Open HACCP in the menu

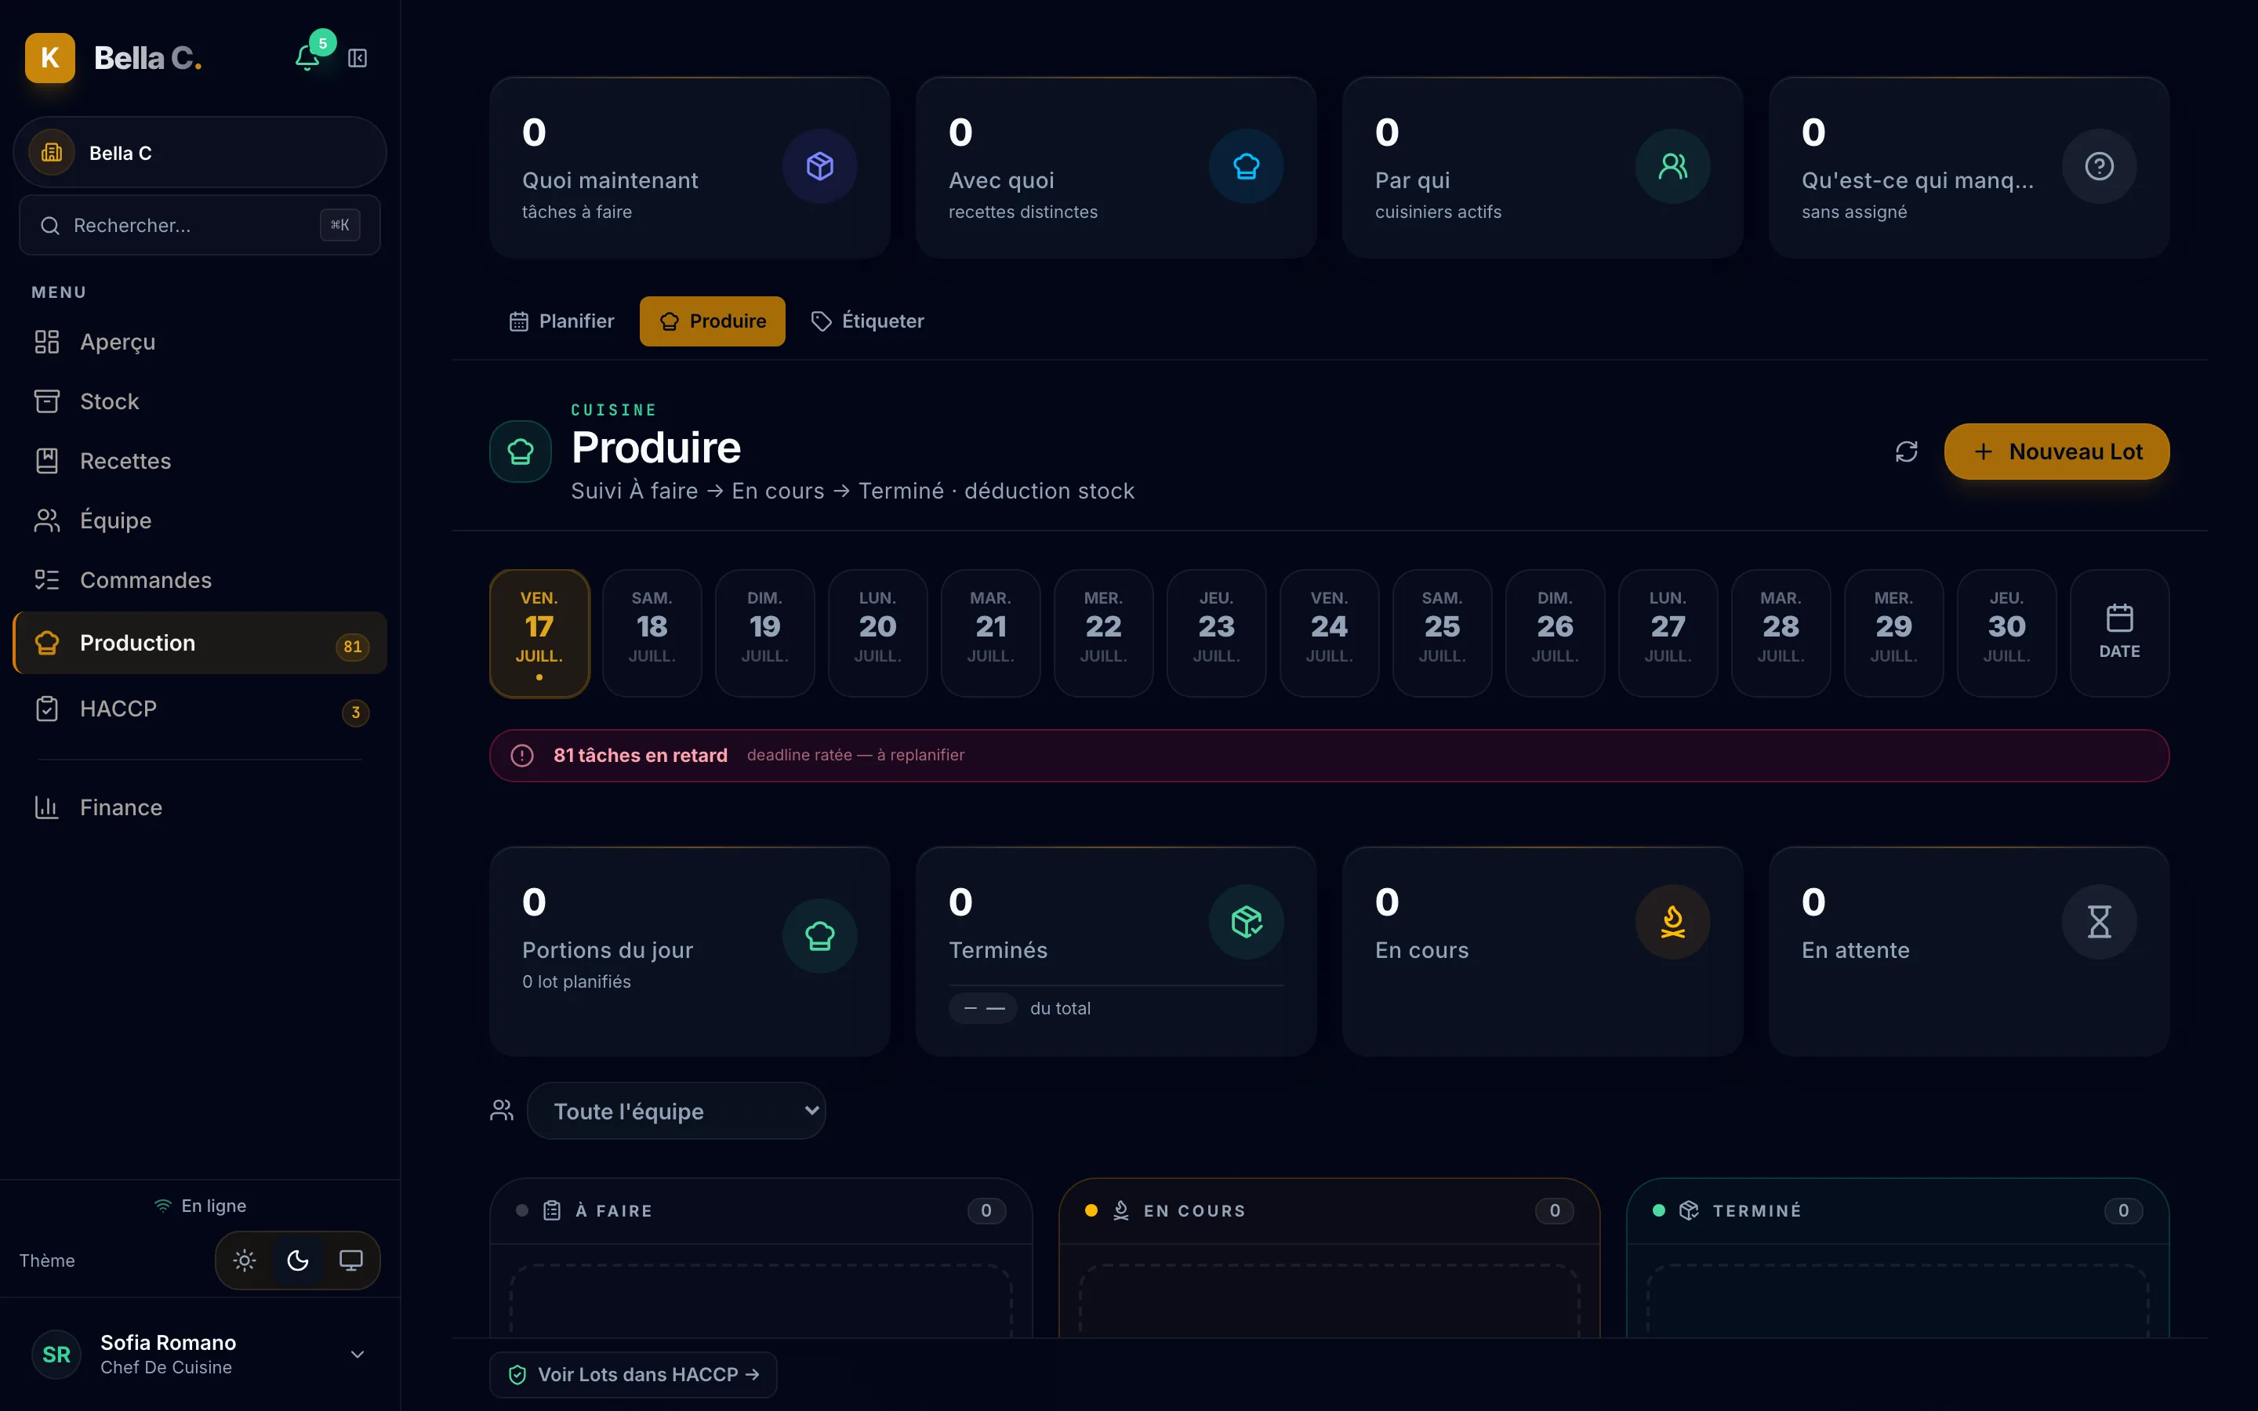click(200, 709)
